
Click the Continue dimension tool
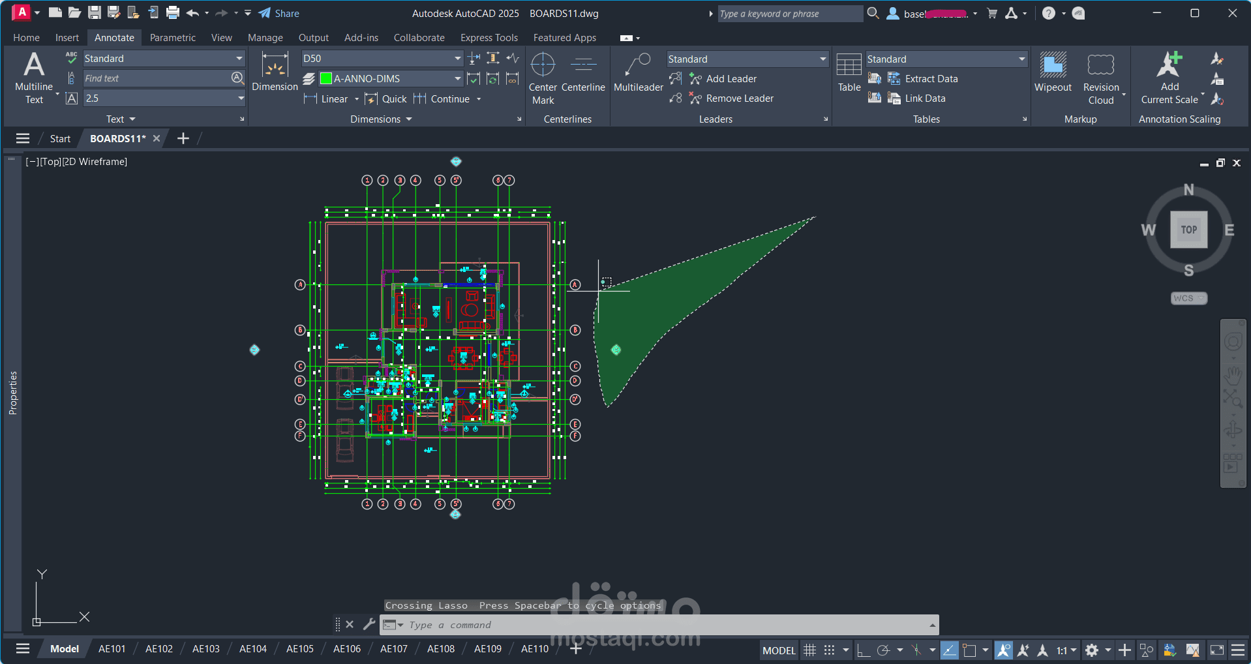442,98
